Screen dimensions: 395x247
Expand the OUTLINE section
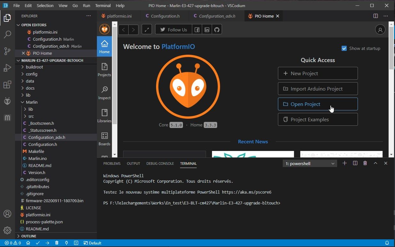coord(28,236)
